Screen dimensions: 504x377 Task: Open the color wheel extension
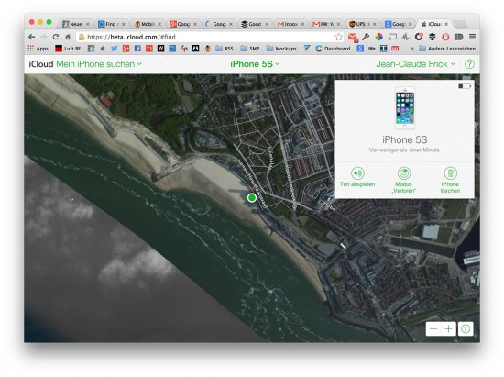pyautogui.click(x=379, y=37)
